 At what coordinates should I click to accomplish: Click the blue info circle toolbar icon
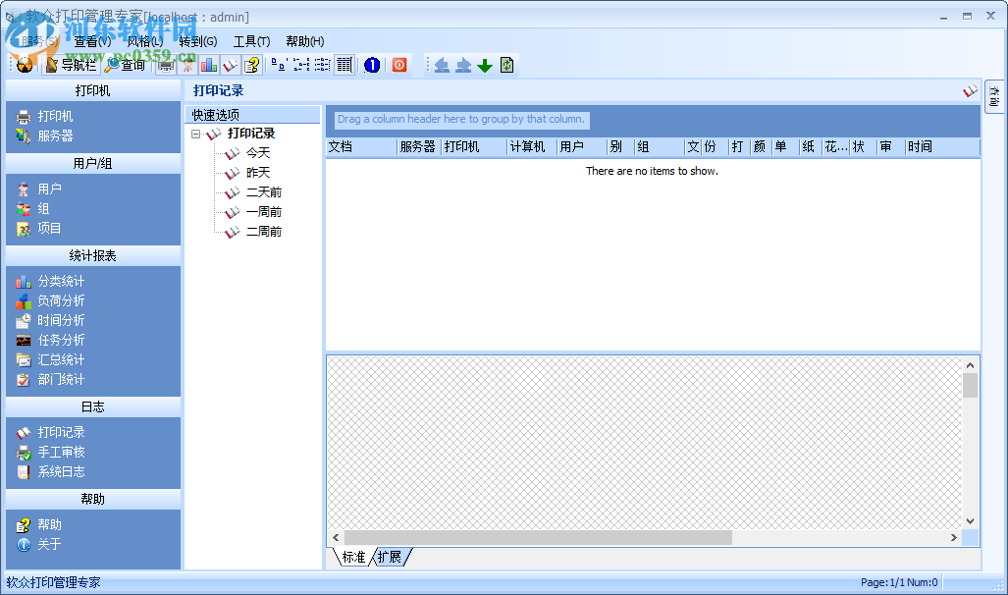372,65
